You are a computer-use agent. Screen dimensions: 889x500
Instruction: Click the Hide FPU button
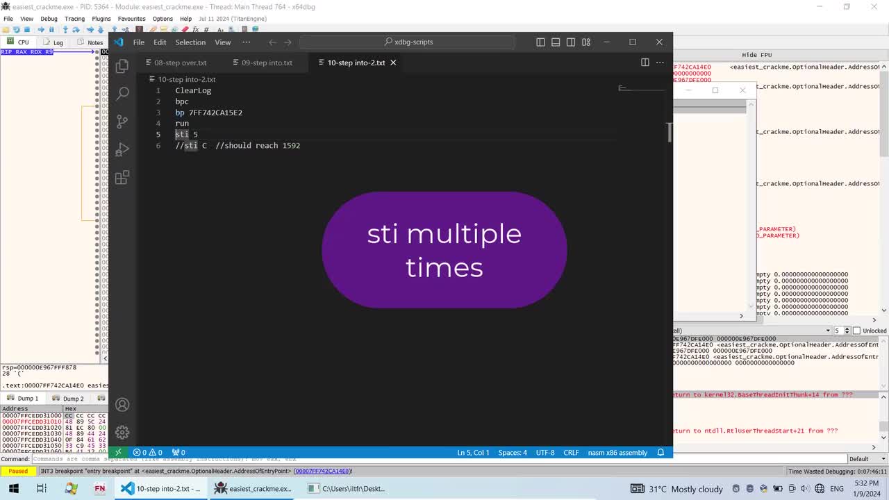756,55
